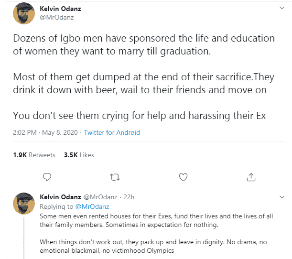The image size is (292, 259).
Task: Click the Twitter for Android link
Action: (112, 132)
